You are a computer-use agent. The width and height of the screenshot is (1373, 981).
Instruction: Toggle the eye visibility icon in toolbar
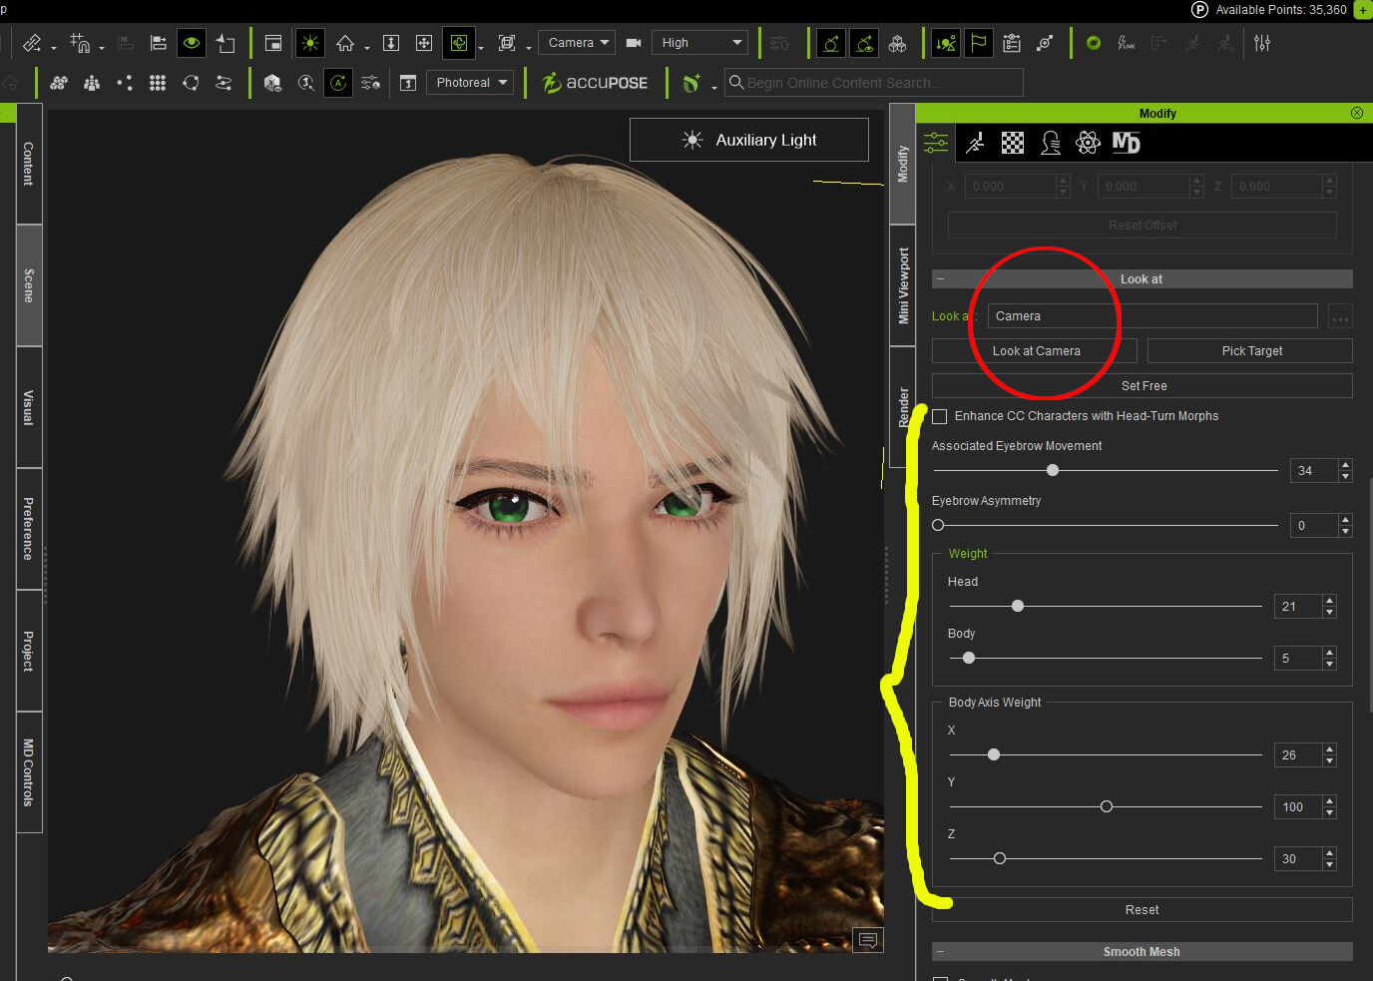pos(192,43)
